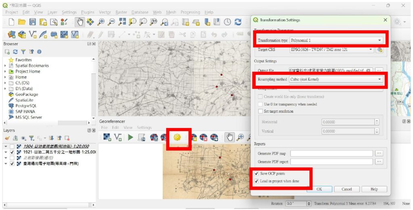Toggle the Save GCP points checkbox

tap(257, 174)
